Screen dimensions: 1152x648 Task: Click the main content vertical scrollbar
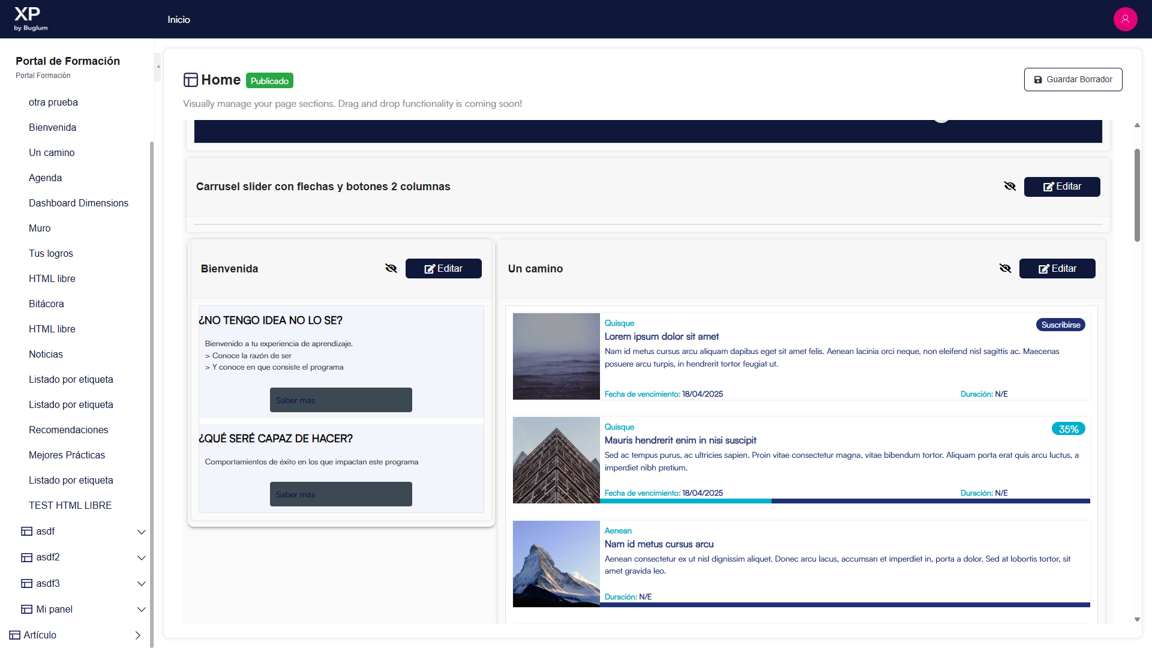[1137, 195]
